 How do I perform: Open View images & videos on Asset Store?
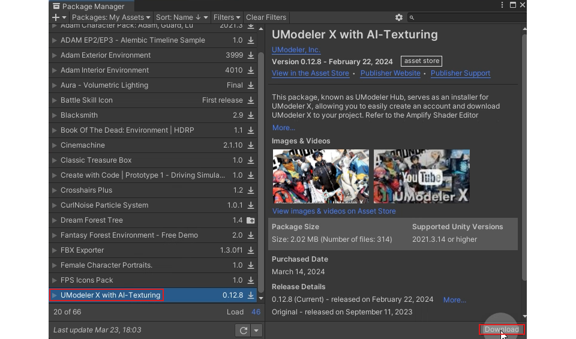[x=334, y=211]
